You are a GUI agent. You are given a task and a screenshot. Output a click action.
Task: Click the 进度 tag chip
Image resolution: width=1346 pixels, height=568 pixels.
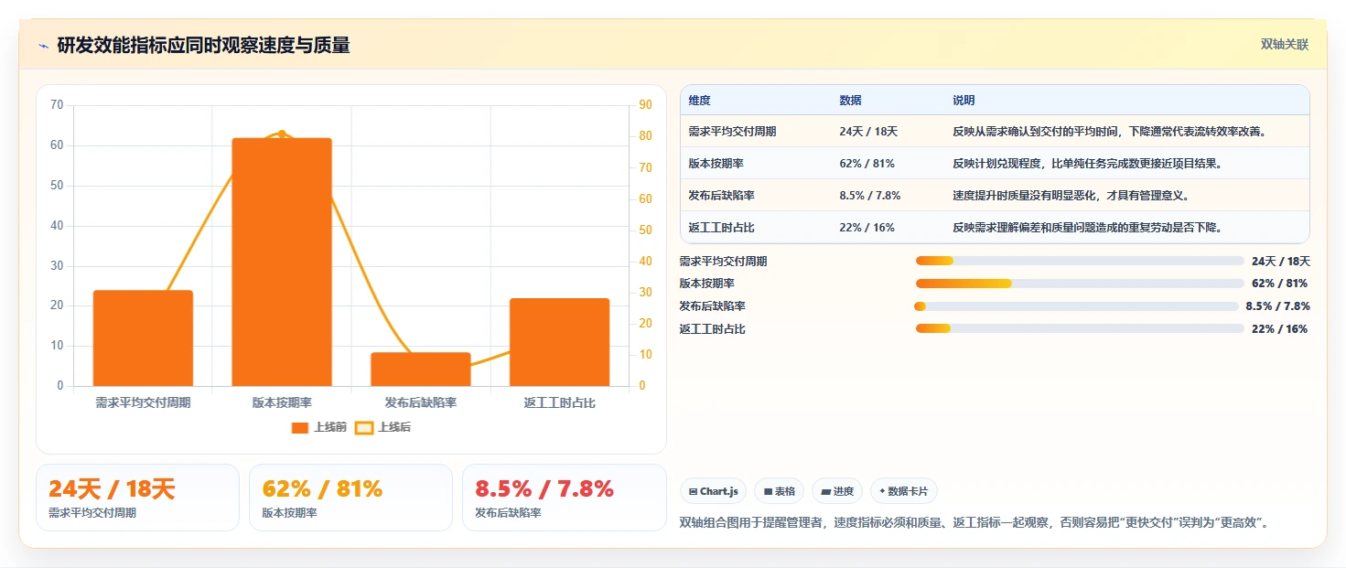click(x=837, y=491)
